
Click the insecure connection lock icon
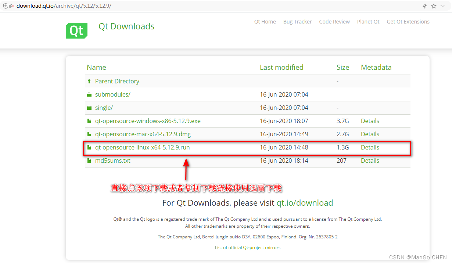pyautogui.click(x=11, y=6)
